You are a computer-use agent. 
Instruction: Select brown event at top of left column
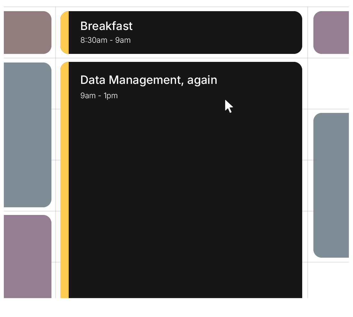pyautogui.click(x=27, y=33)
